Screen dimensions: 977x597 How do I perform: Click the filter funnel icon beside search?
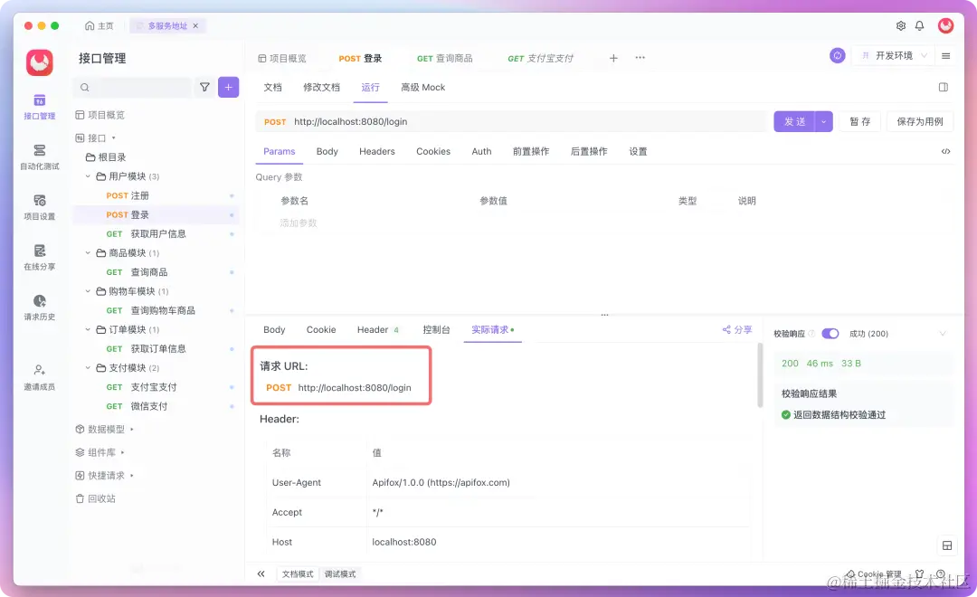click(x=204, y=87)
